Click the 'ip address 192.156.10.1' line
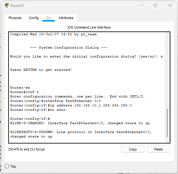Screen dimensions: 178x174 71,105
